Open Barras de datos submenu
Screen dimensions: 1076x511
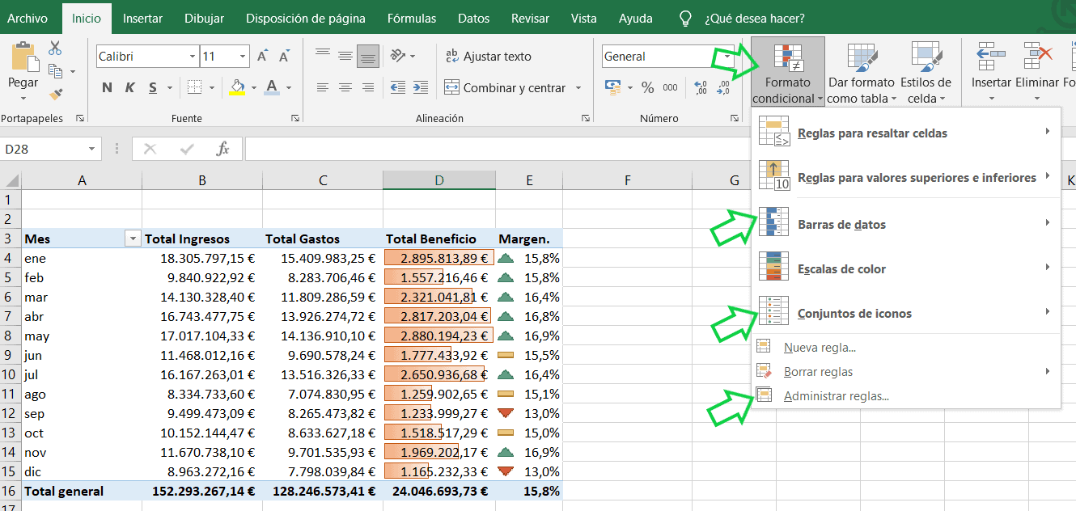tap(905, 224)
